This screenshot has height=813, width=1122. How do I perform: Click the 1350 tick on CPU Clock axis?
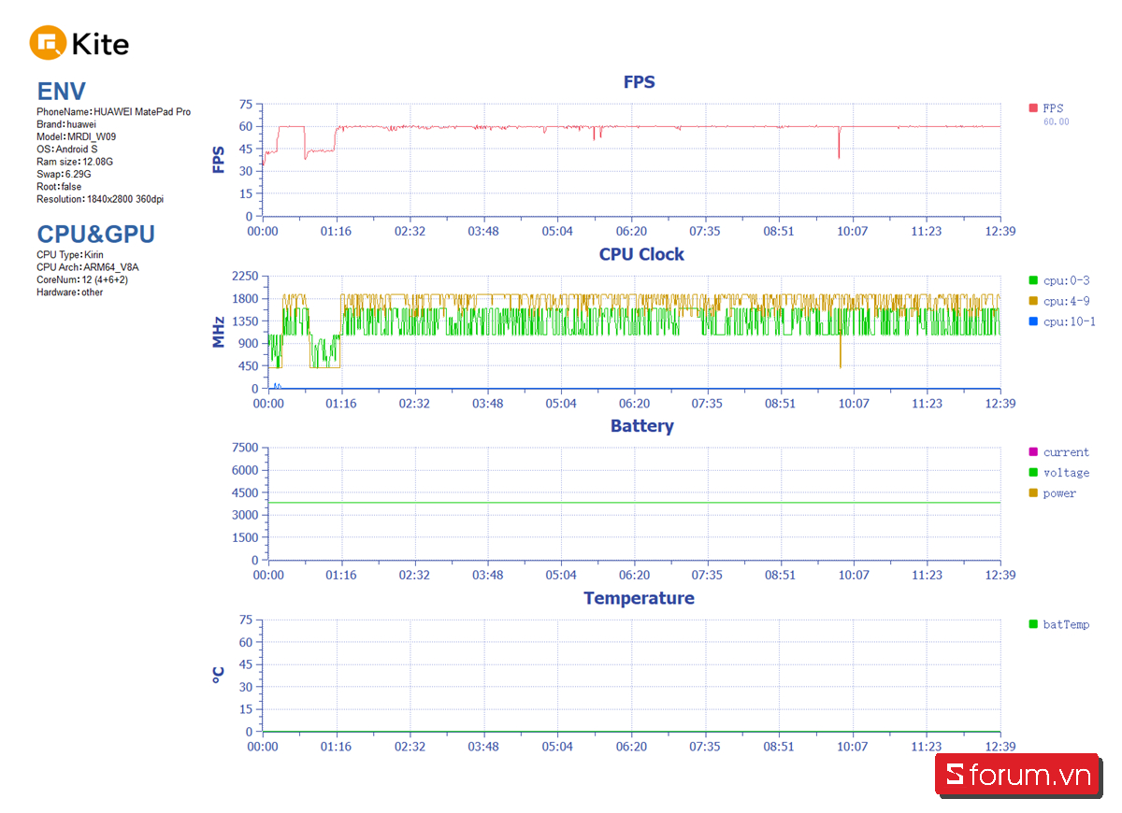tap(246, 321)
